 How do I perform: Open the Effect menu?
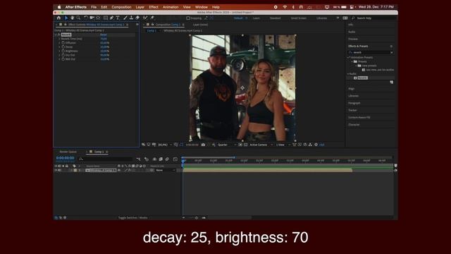click(x=154, y=7)
